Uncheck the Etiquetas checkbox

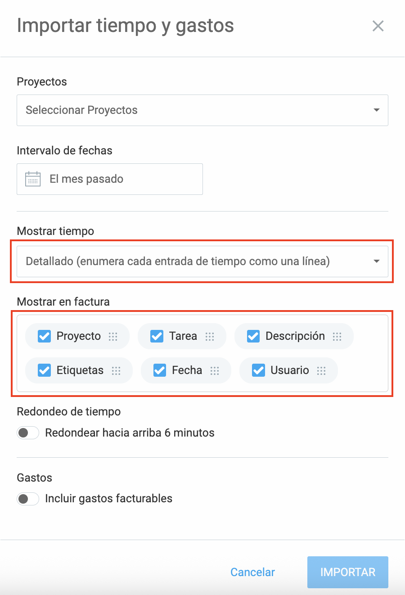44,370
